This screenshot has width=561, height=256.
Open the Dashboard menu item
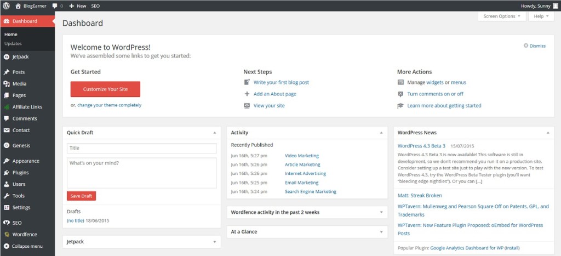tap(27, 21)
